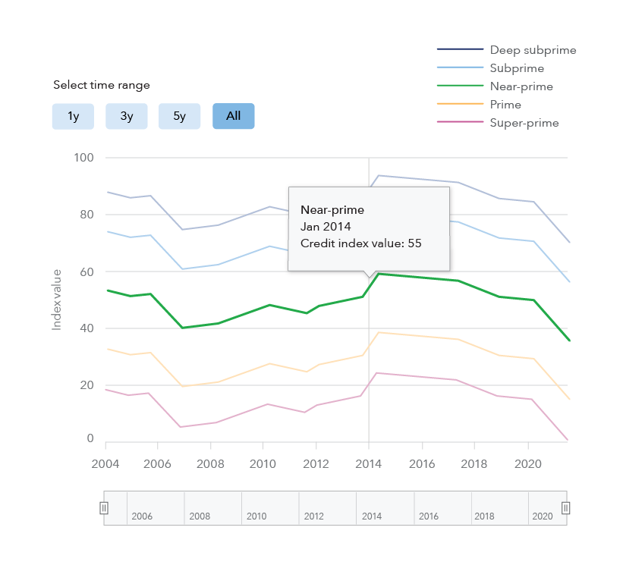The height and width of the screenshot is (587, 623).
Task: Click 2010 in the range navigator
Action: (x=256, y=516)
